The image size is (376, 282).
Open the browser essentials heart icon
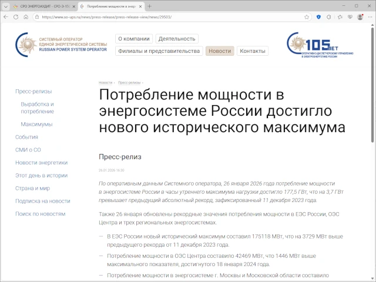coord(350,17)
